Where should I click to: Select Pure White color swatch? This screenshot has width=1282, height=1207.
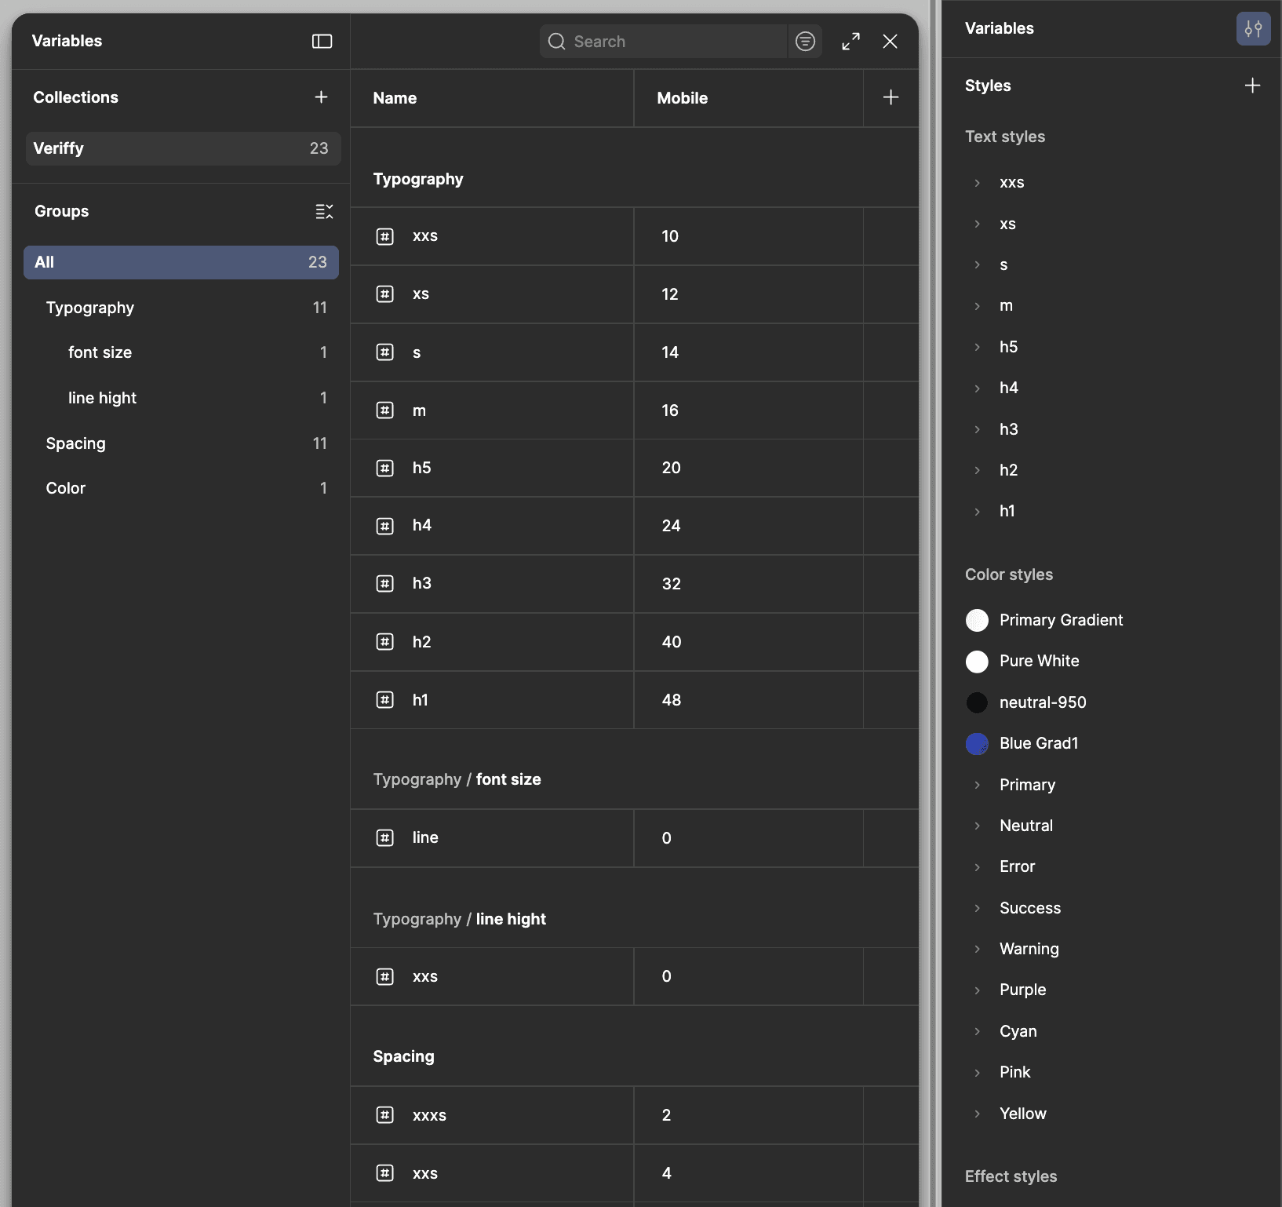click(977, 662)
